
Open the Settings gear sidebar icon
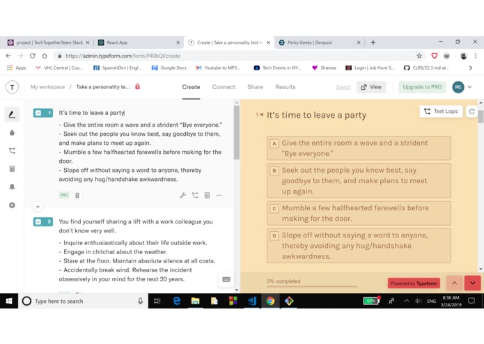[x=12, y=205]
